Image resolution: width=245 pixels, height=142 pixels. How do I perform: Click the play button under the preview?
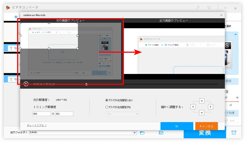26,84
